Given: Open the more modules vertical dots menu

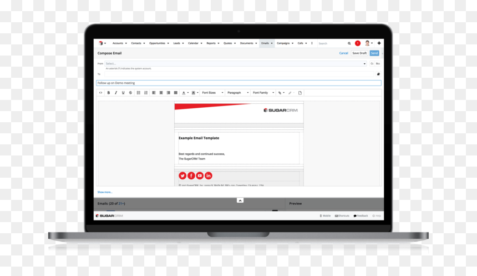Looking at the screenshot, I should [312, 43].
